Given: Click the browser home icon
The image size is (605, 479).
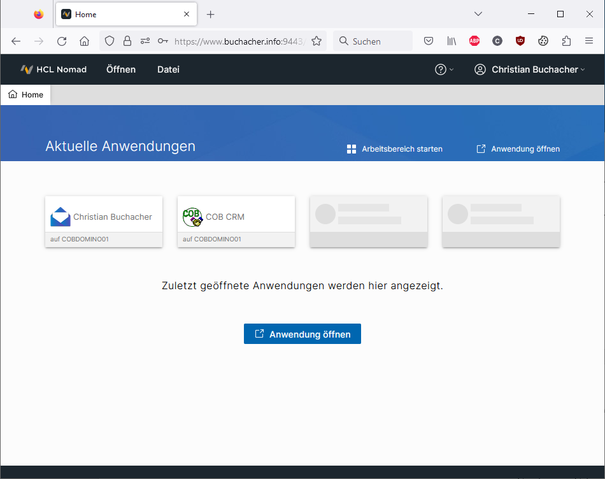Looking at the screenshot, I should pyautogui.click(x=85, y=41).
